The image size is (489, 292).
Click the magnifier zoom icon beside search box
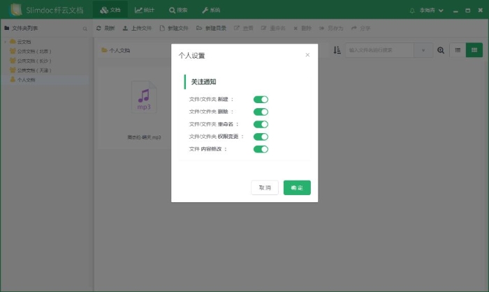[441, 50]
